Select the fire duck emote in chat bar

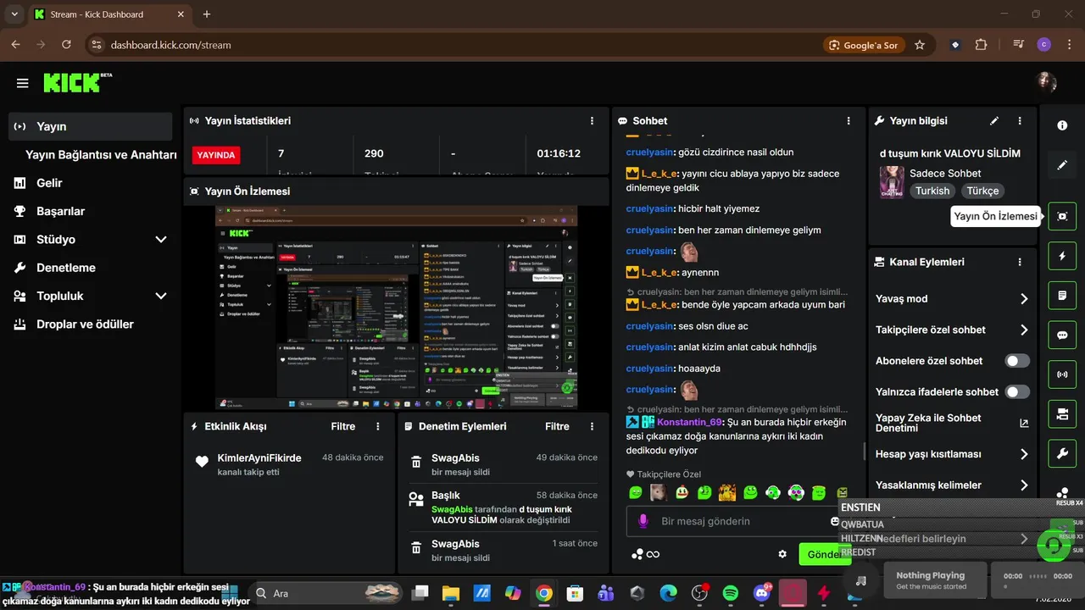pos(726,492)
